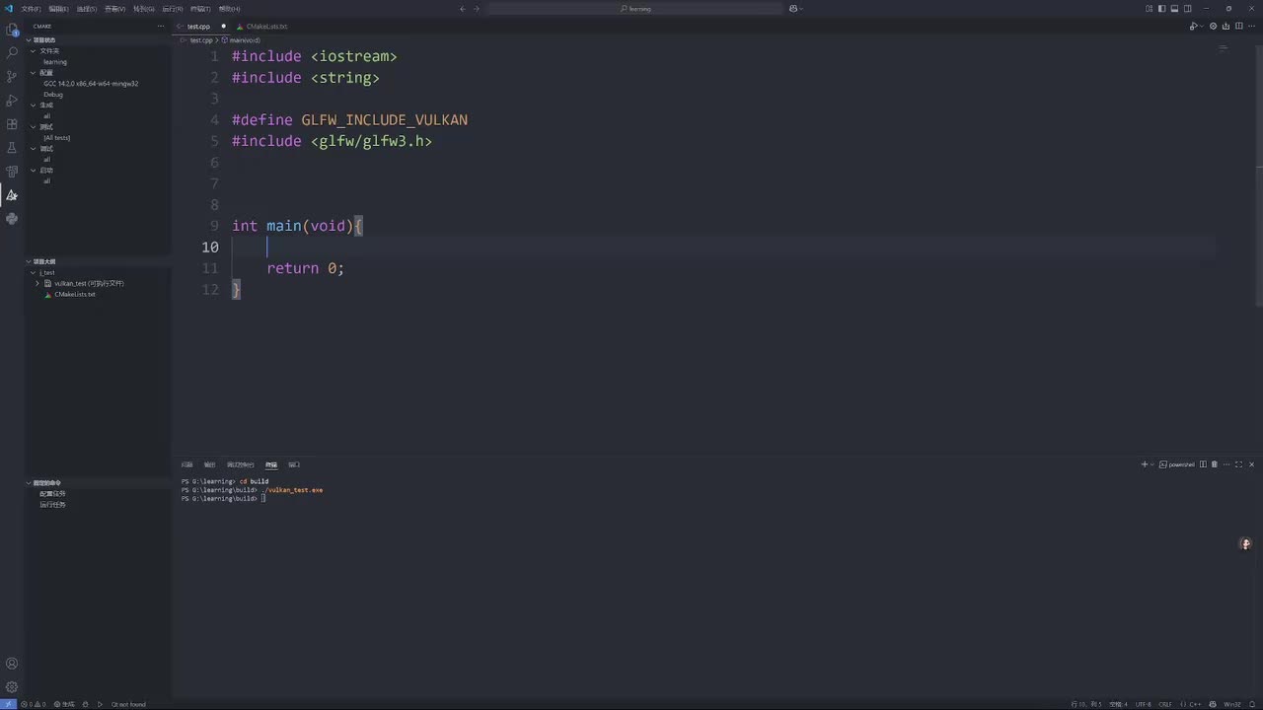
Task: Go back with the navigation arrow
Action: coord(463,9)
